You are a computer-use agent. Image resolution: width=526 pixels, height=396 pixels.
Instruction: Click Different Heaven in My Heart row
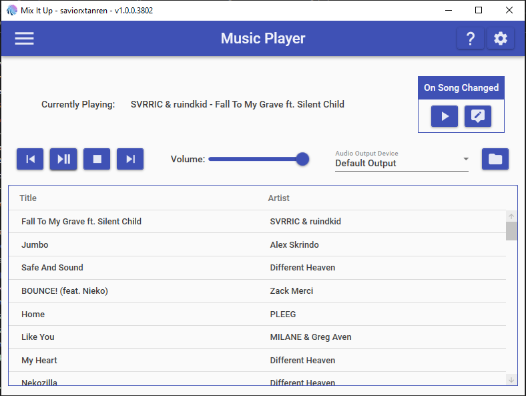[302, 360]
